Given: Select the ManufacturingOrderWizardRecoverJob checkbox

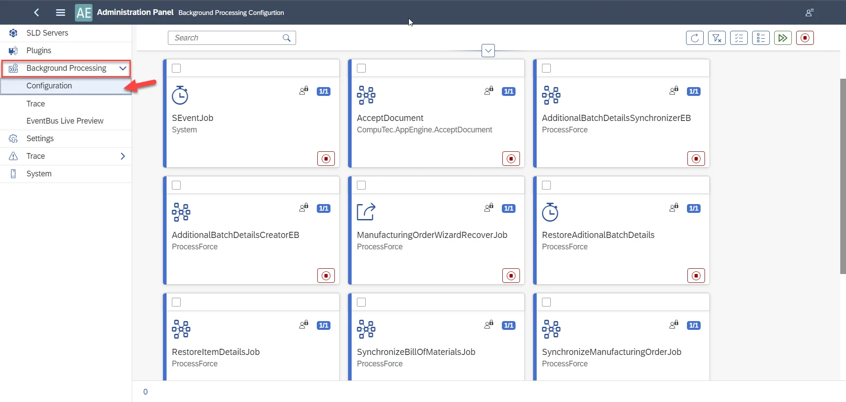Looking at the screenshot, I should pos(361,185).
